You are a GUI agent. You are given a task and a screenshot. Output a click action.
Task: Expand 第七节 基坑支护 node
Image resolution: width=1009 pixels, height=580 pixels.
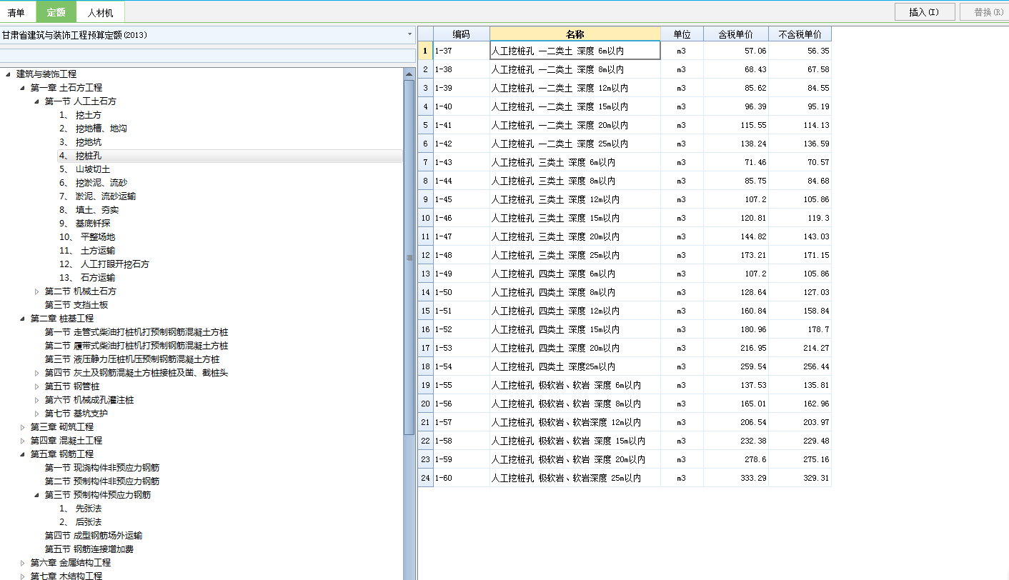tap(36, 414)
